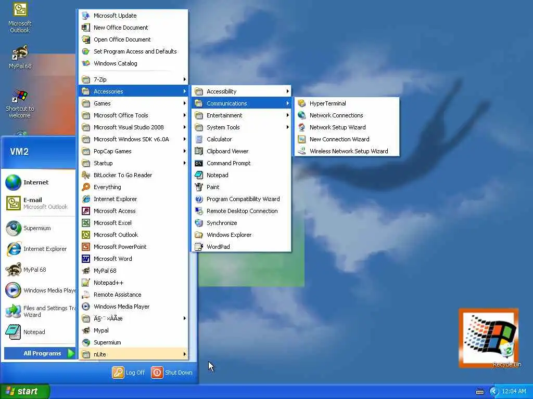Click the Synchronize icon
Viewport: 533px width, 399px height.
[x=199, y=223]
